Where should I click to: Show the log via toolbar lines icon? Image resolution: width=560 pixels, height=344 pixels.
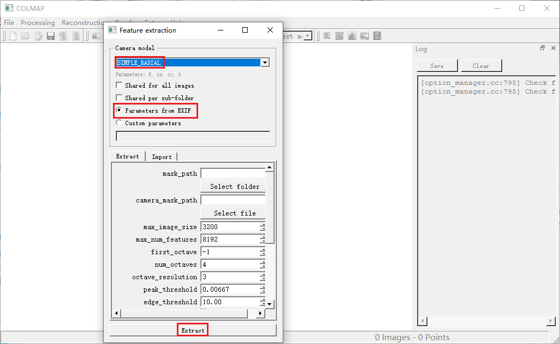coord(327,36)
